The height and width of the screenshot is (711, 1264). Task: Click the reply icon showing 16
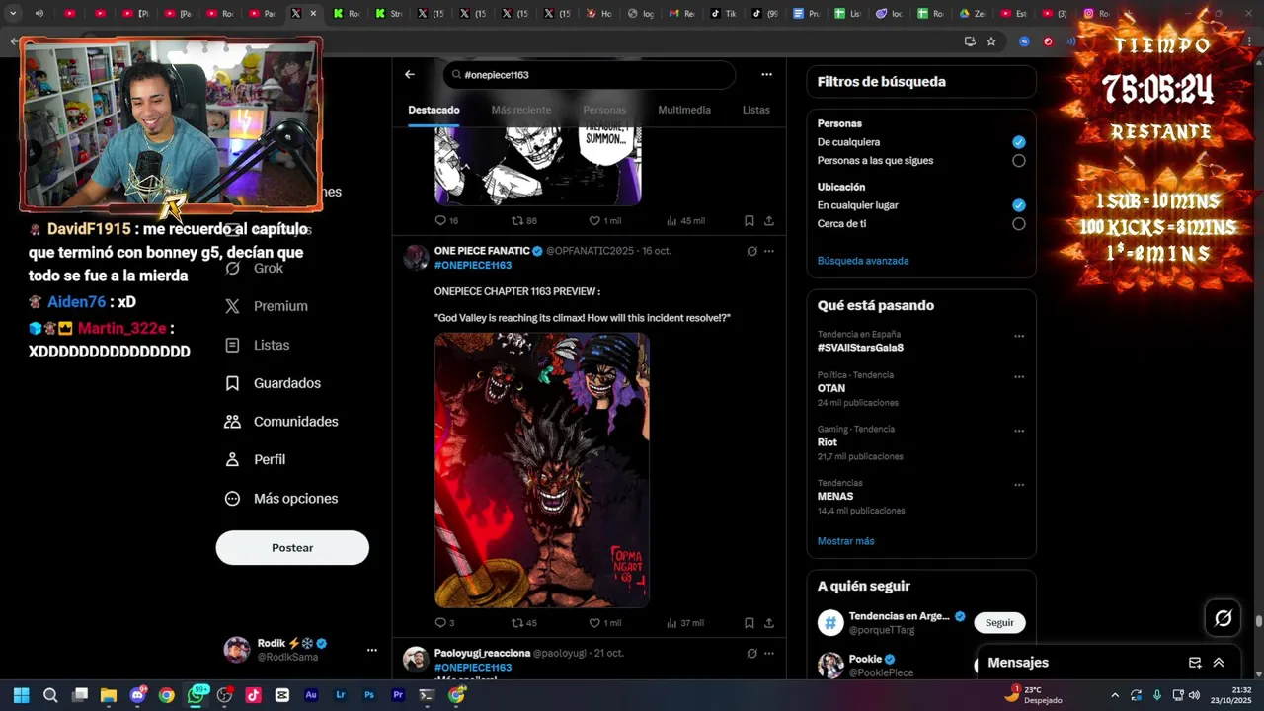click(x=440, y=221)
